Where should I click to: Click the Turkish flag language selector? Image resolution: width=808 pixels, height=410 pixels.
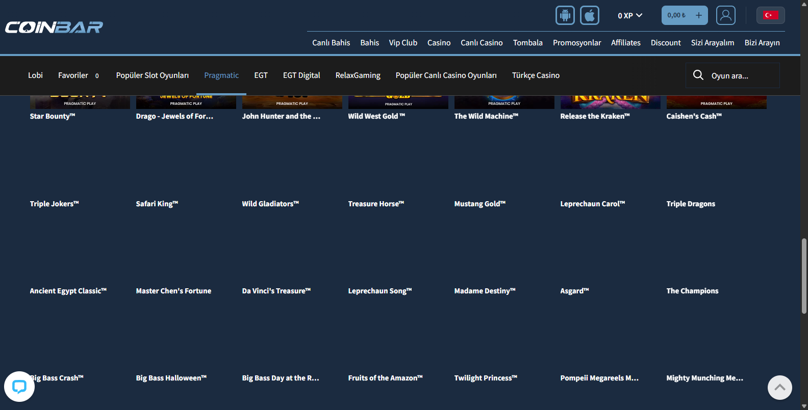click(770, 15)
